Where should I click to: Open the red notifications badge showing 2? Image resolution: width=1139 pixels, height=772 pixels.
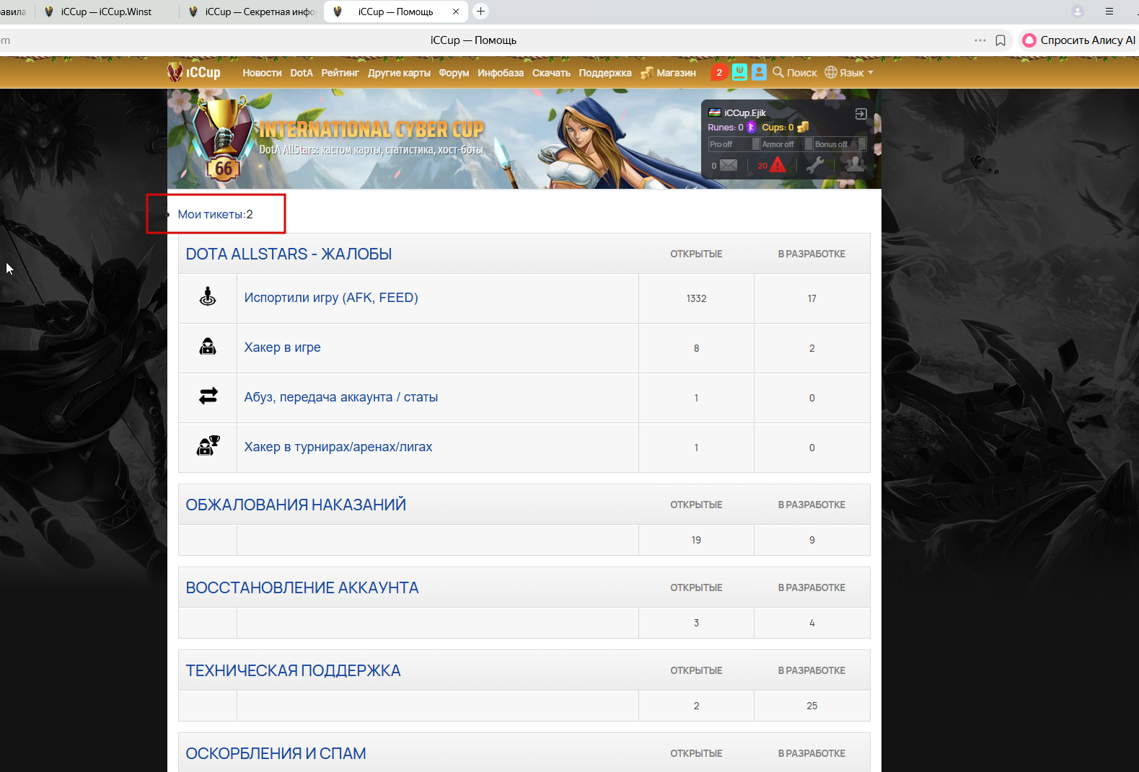click(x=719, y=72)
